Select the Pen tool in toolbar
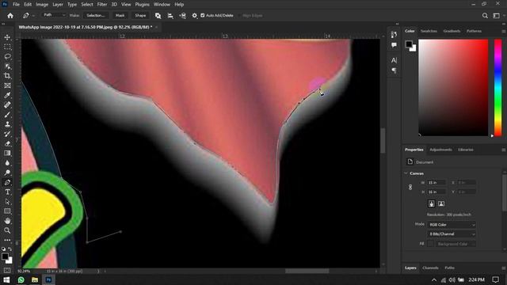The image size is (507, 285). point(7,182)
